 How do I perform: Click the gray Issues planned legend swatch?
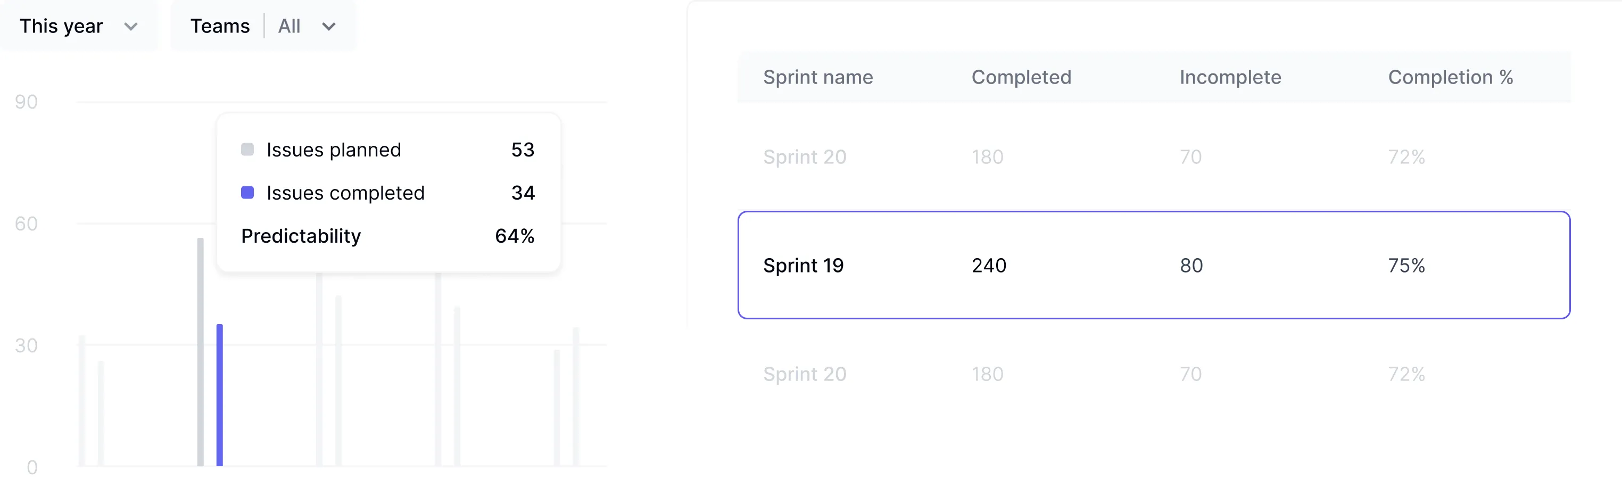point(247,149)
